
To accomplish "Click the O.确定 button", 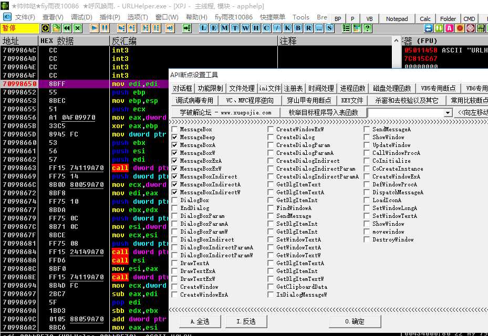I will (355, 321).
